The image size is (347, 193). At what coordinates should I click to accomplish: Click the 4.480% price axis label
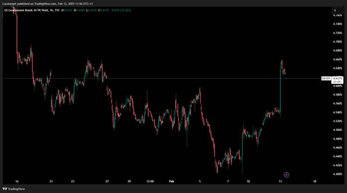(338, 139)
